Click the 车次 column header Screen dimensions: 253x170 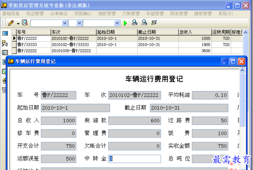(73, 32)
